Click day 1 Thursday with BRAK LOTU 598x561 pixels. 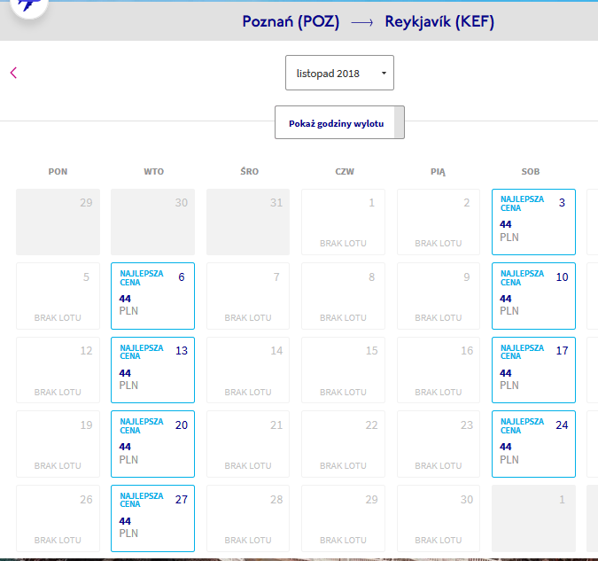[x=343, y=222]
